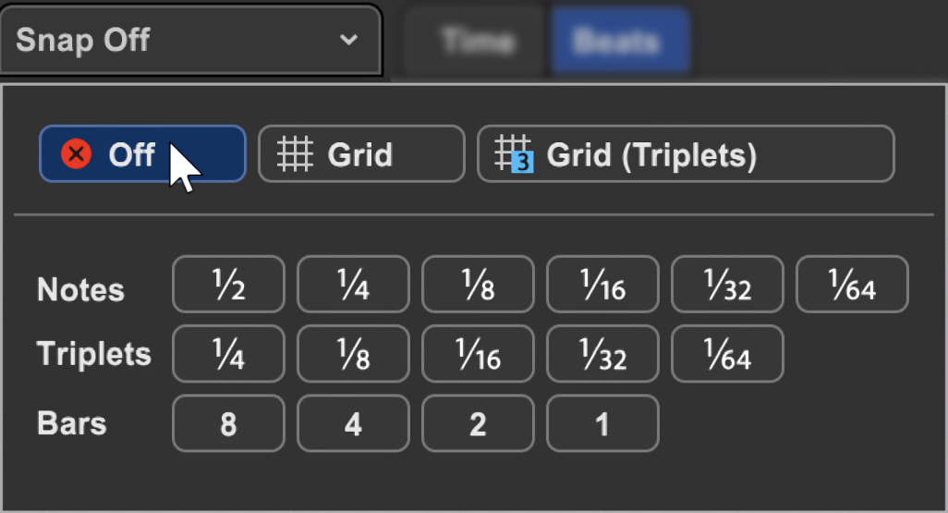Click the grid hash icon
This screenshot has width=948, height=513.
[295, 153]
